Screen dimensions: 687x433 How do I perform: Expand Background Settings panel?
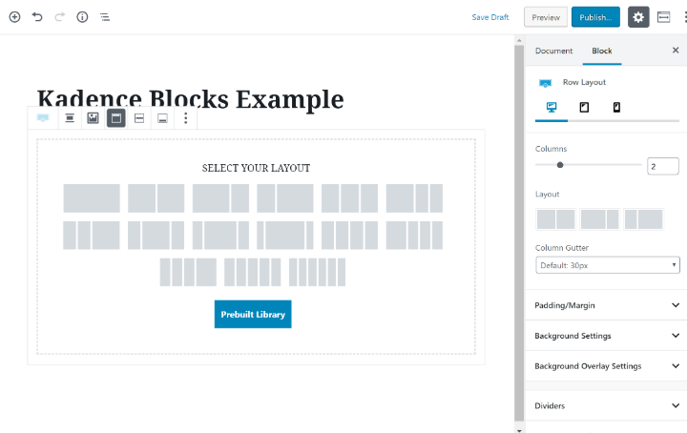(x=607, y=336)
